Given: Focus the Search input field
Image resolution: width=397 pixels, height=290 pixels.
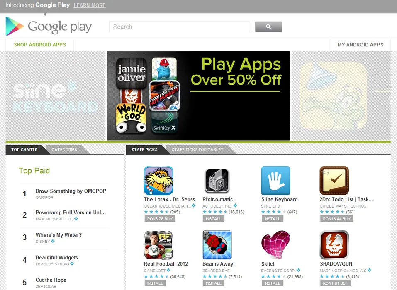Looking at the screenshot, I should click(x=179, y=27).
